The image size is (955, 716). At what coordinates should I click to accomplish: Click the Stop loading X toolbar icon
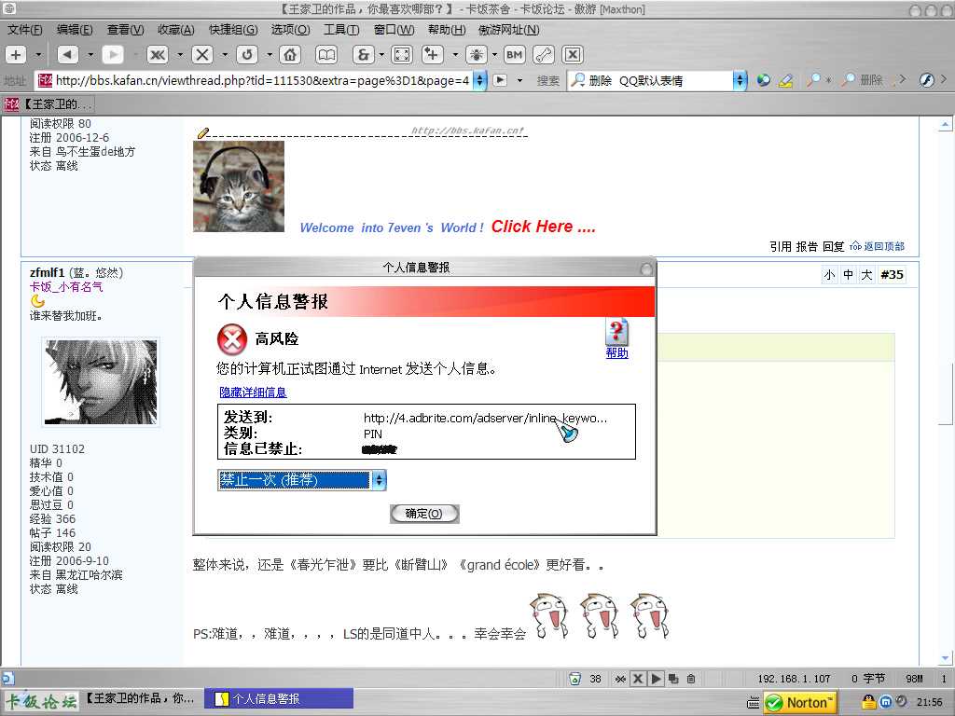click(x=201, y=54)
